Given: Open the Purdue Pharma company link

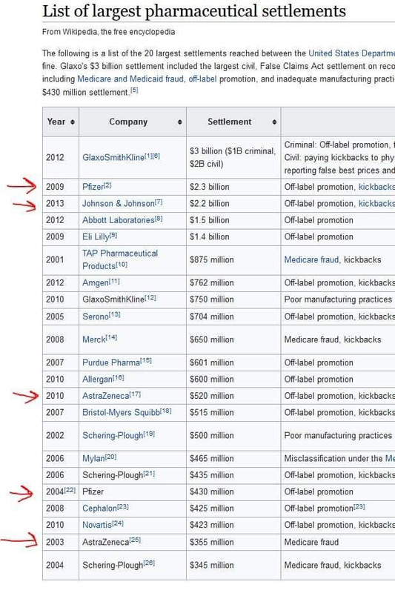Looking at the screenshot, I should tap(111, 362).
